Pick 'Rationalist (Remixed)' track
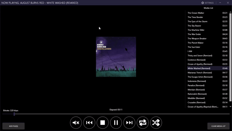Viewport: 232px width, 131px height. click(x=207, y=94)
